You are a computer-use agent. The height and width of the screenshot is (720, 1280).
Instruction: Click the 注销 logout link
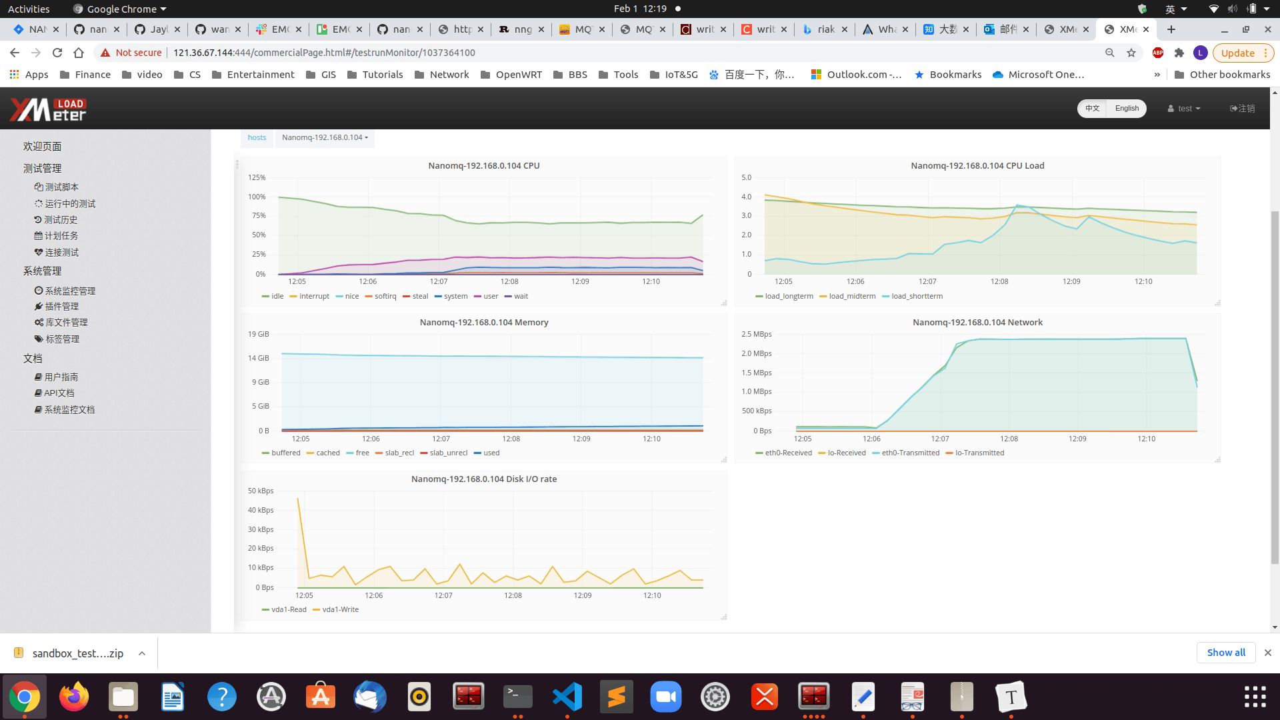pyautogui.click(x=1243, y=109)
